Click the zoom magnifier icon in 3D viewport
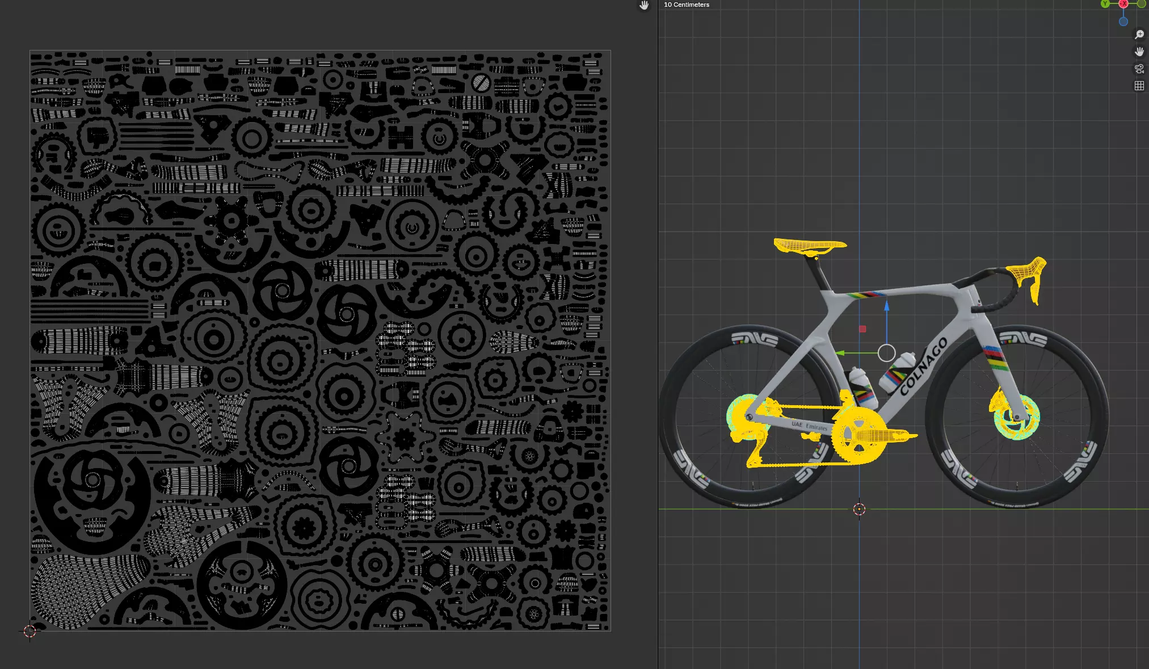The image size is (1149, 669). point(1139,35)
